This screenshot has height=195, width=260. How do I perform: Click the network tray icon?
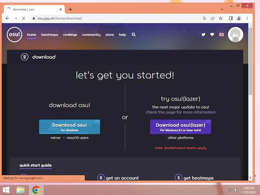click(230, 190)
